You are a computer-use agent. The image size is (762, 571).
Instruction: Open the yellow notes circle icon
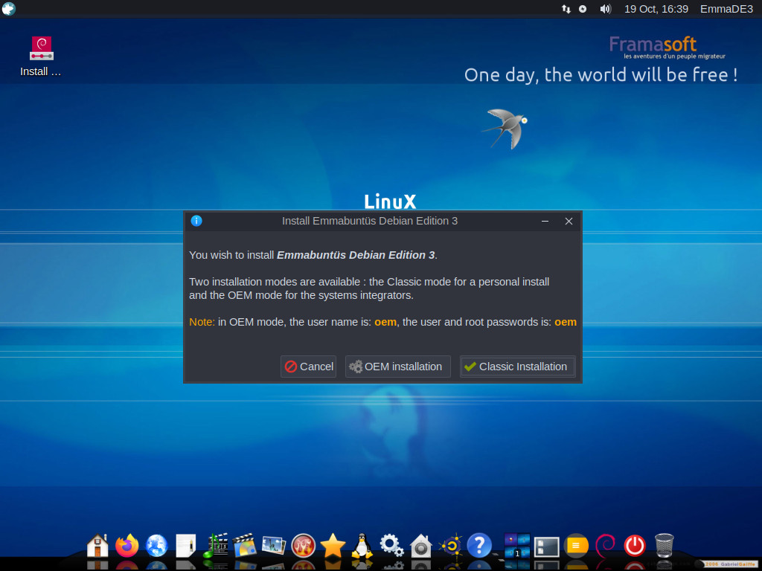coord(576,546)
